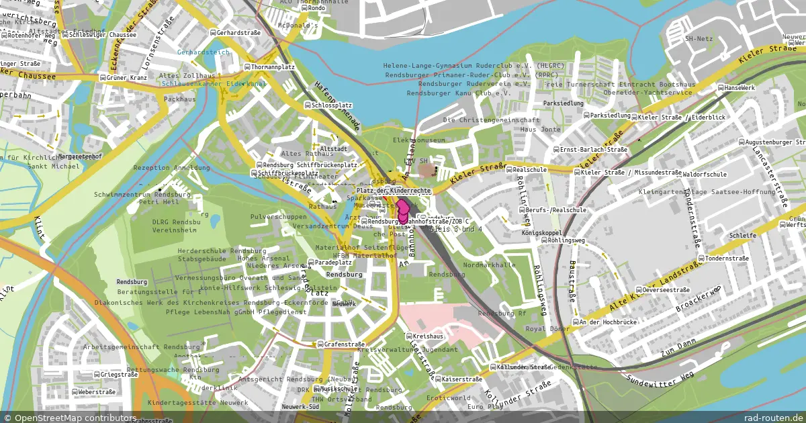Click the Die Christengemeinschaft label
The image size is (806, 423).
click(492, 120)
